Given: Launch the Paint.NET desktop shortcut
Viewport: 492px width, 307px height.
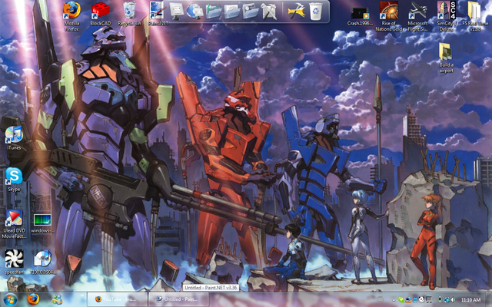Looking at the screenshot, I should [158, 14].
